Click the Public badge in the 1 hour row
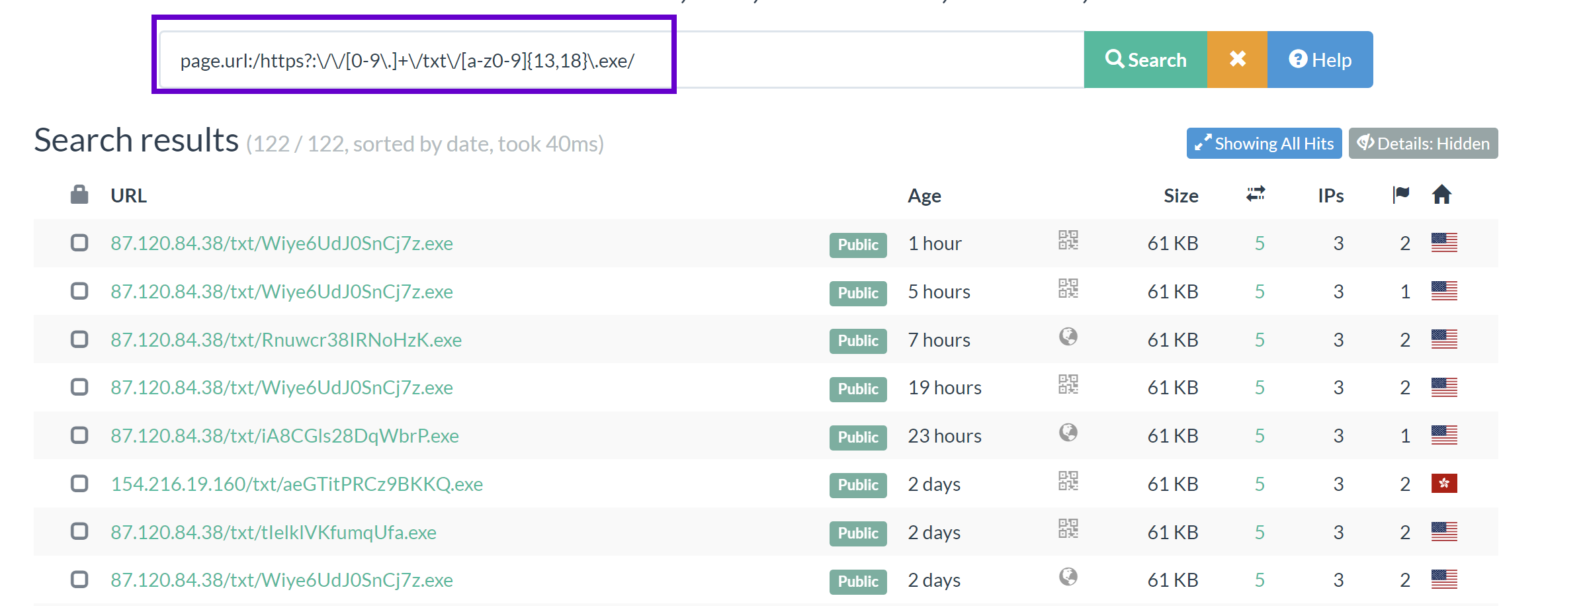 [x=858, y=245]
